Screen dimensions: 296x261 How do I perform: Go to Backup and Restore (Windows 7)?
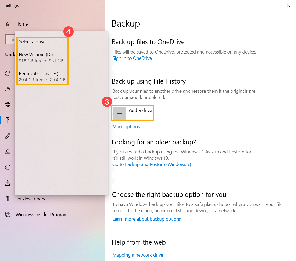click(152, 164)
